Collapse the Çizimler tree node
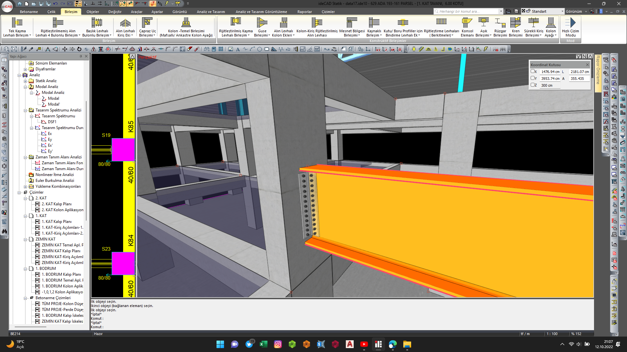Screen dimensions: 627x352 pyautogui.click(x=19, y=193)
